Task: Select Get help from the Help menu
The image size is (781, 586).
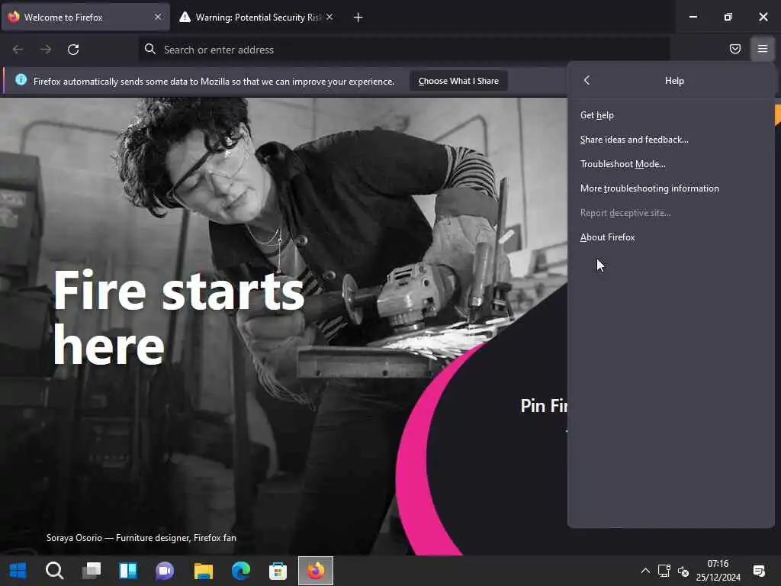Action: pos(670,115)
